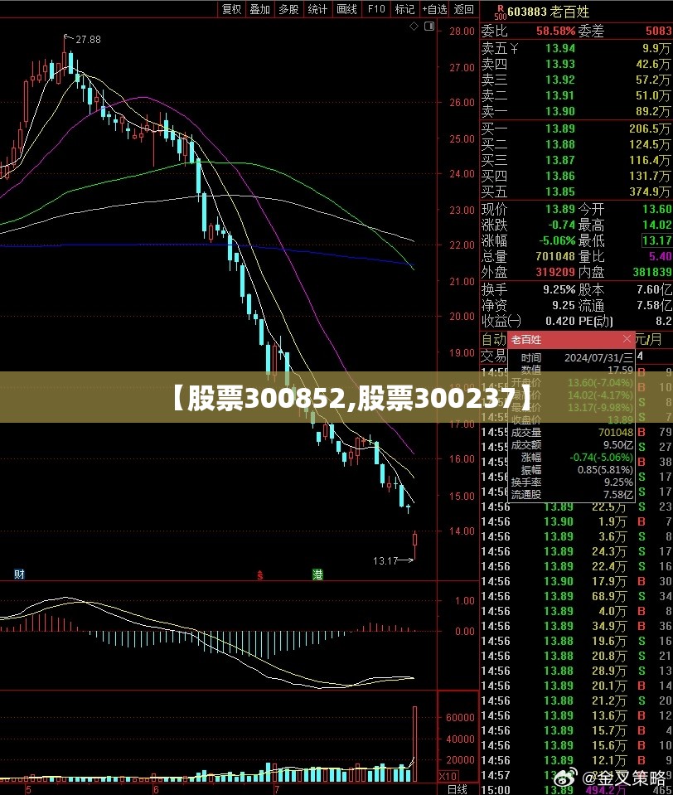Click popup 流通股 value 7.58亿
Viewport: 673px width, 795px height.
pyautogui.click(x=617, y=494)
